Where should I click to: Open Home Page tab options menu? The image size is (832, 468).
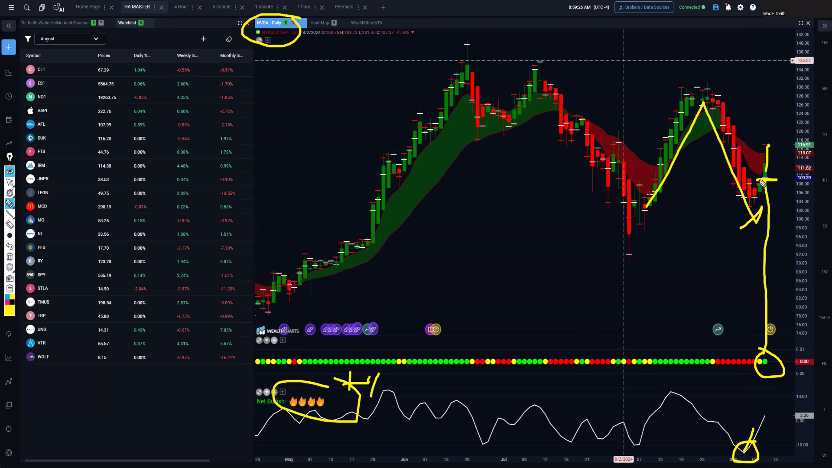tap(105, 7)
